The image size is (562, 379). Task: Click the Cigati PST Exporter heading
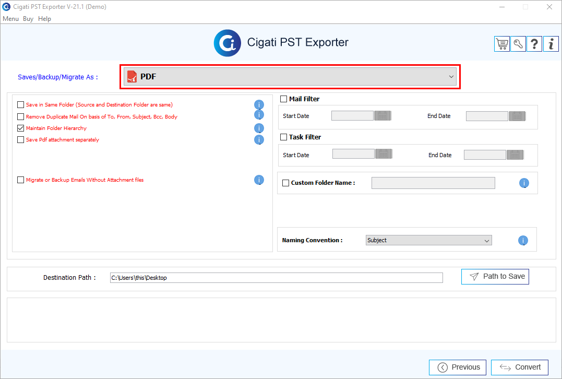click(x=298, y=42)
